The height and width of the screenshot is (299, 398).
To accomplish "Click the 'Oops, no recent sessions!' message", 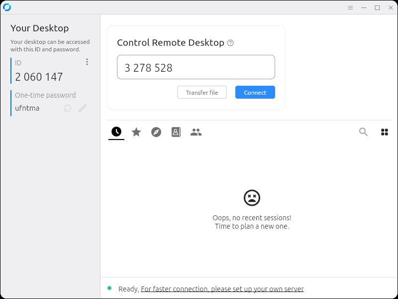I will pos(252,218).
